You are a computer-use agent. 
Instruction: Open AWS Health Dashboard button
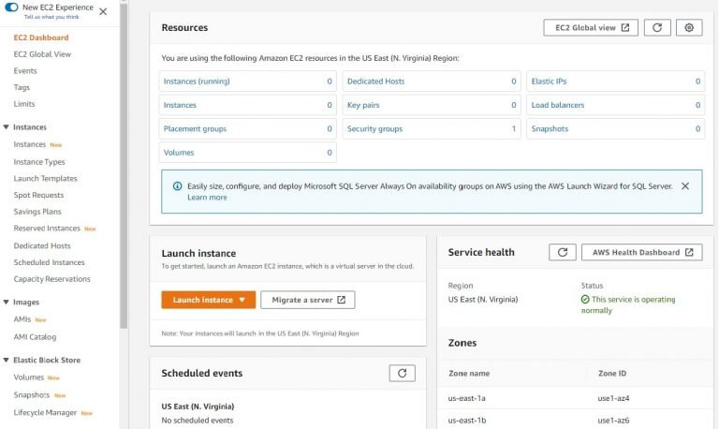pyautogui.click(x=642, y=252)
